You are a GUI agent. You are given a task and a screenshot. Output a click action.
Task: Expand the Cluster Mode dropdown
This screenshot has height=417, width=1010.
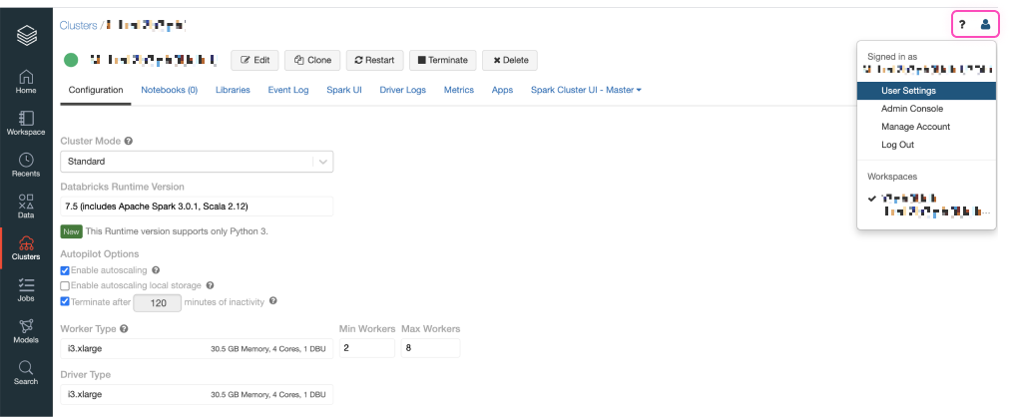point(197,162)
